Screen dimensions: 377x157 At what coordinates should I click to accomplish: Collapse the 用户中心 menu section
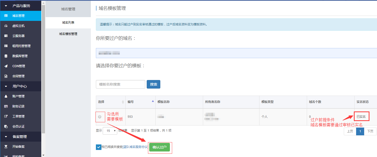[x=6, y=86]
